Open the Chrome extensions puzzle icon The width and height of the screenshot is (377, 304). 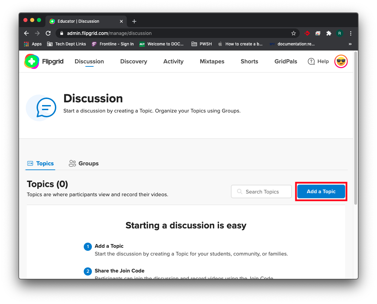click(x=329, y=33)
